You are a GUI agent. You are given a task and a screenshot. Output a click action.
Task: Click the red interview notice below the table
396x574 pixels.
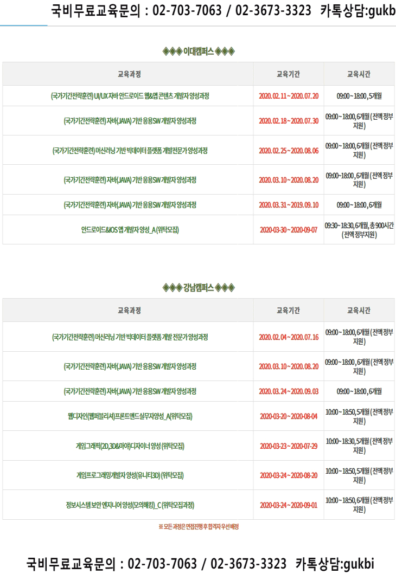tap(198, 526)
